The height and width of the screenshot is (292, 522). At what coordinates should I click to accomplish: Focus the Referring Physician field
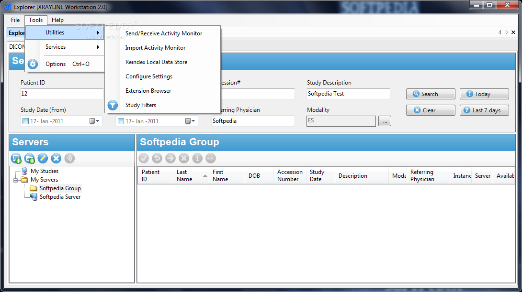(x=253, y=121)
